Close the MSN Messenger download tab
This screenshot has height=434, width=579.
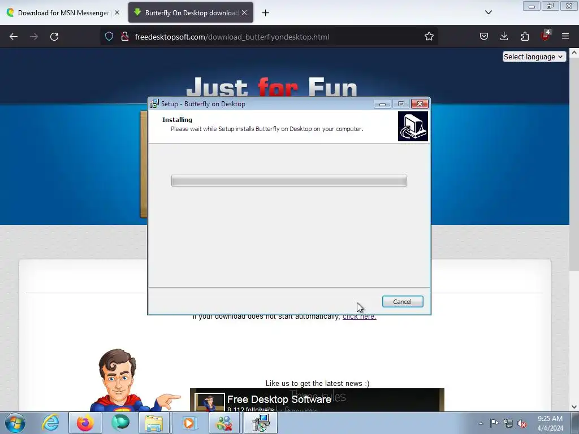(x=117, y=12)
